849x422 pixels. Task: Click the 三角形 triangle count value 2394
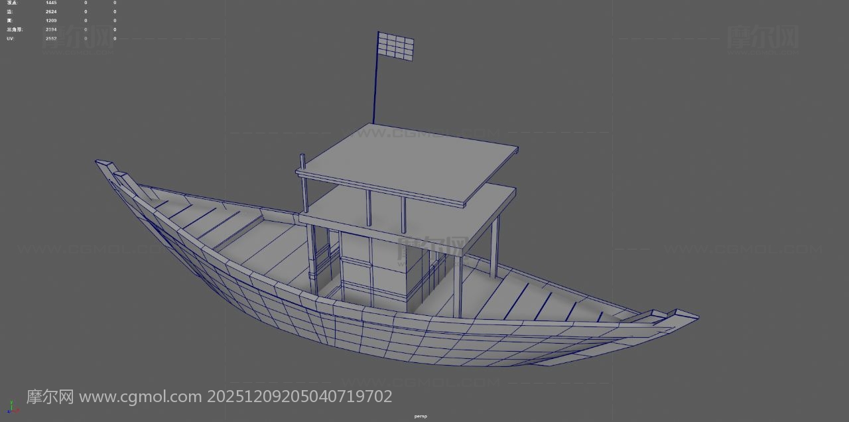51,30
